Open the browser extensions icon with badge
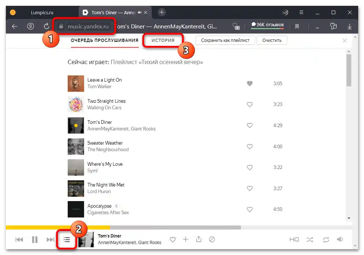This screenshot has width=364, height=255. coord(236,26)
